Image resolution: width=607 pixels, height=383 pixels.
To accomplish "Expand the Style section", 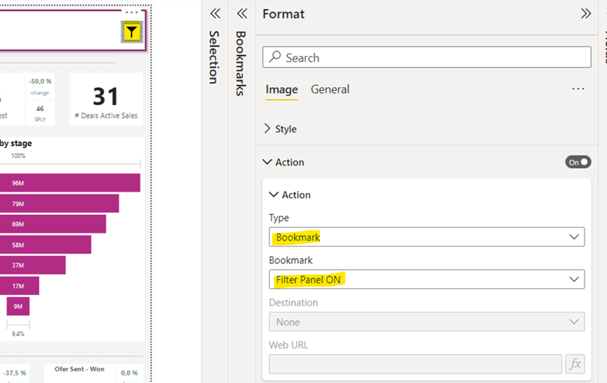I will coord(280,129).
